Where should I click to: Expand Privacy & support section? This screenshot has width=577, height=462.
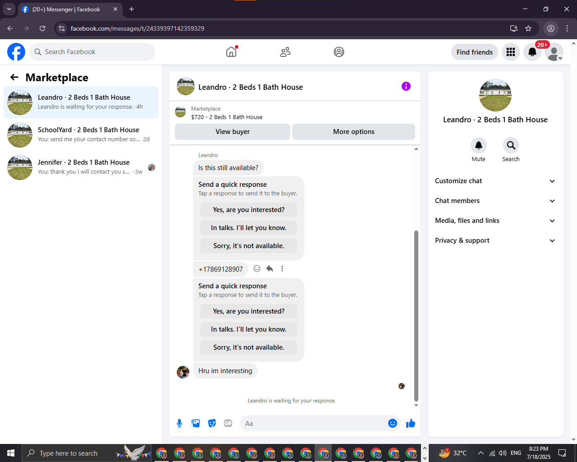(x=495, y=240)
